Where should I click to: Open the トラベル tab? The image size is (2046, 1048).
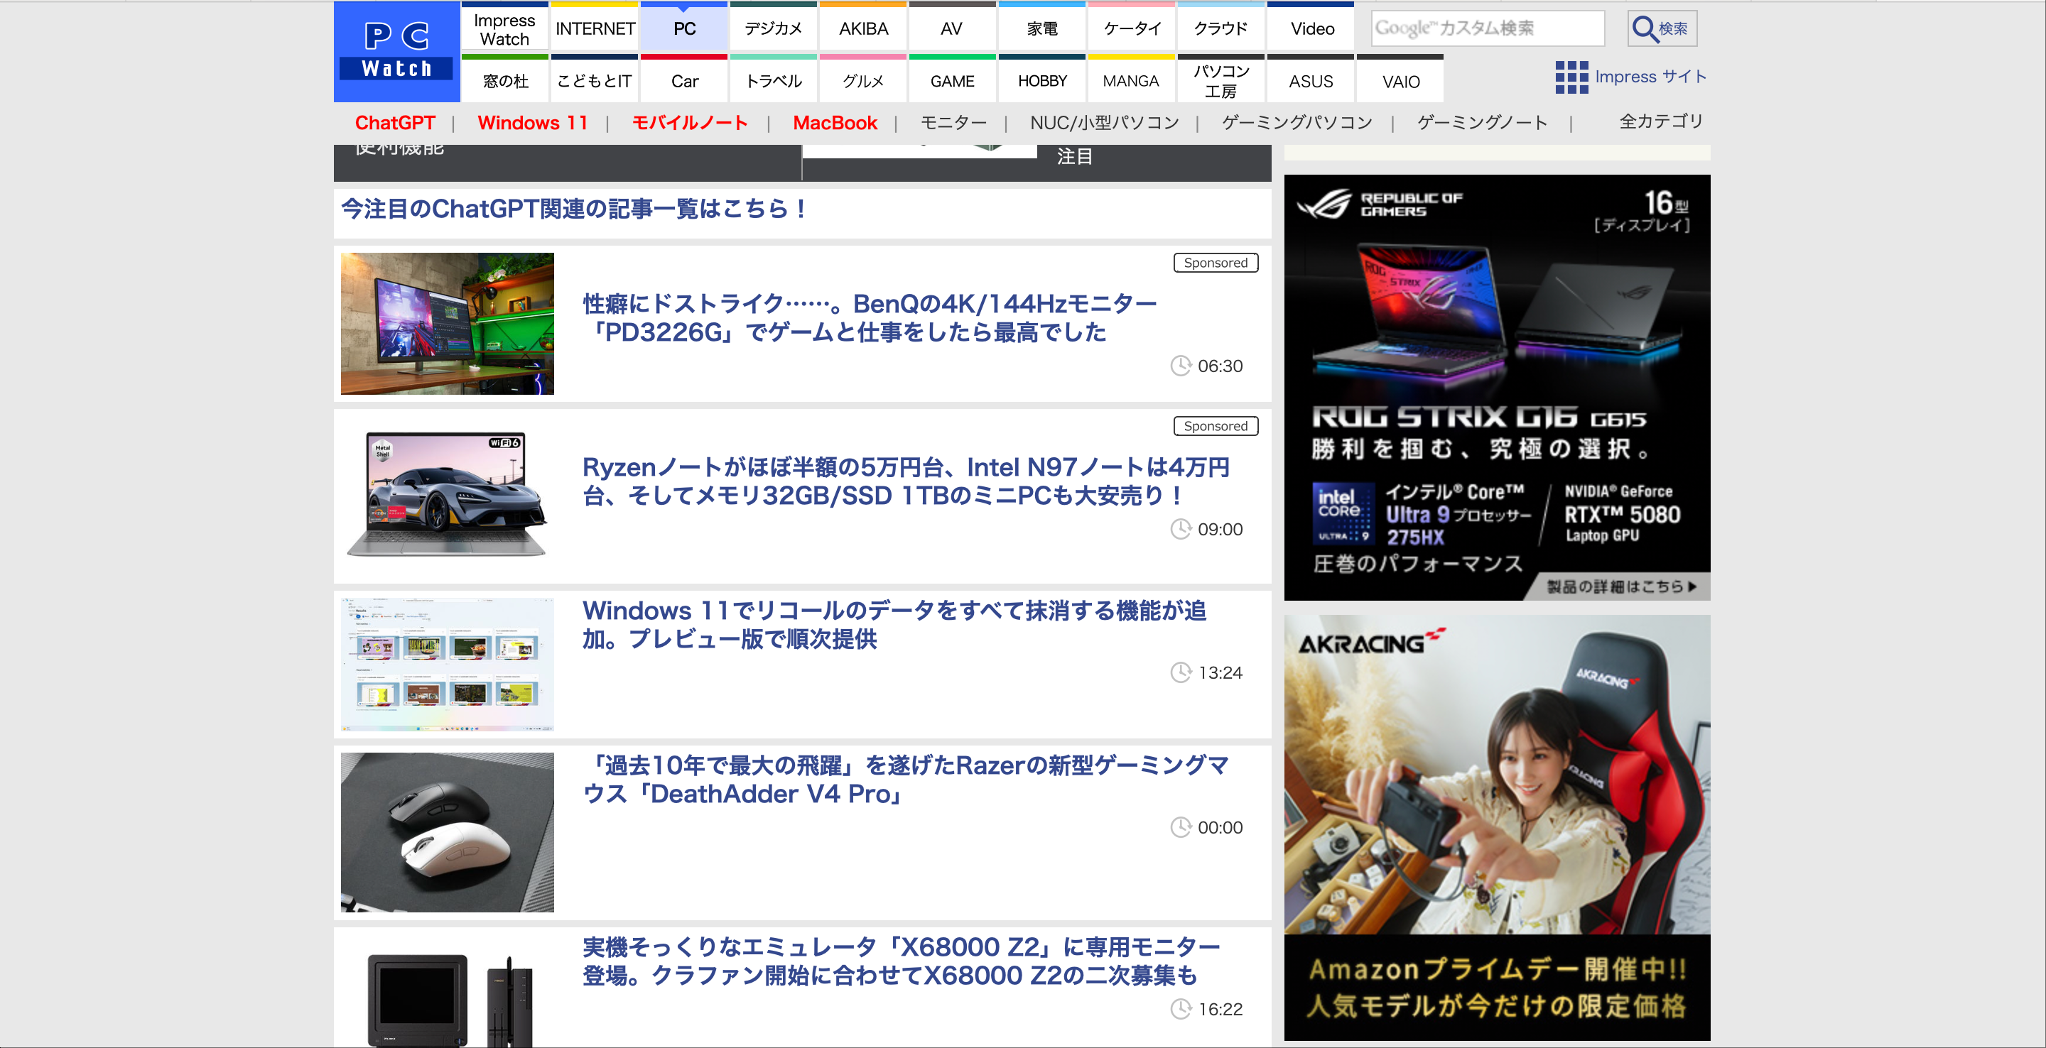774,80
